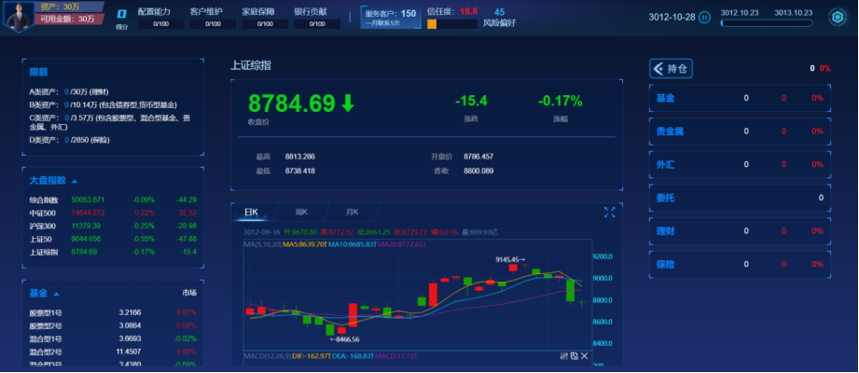
Task: Click the MACD panel copy icon
Action: (574, 356)
